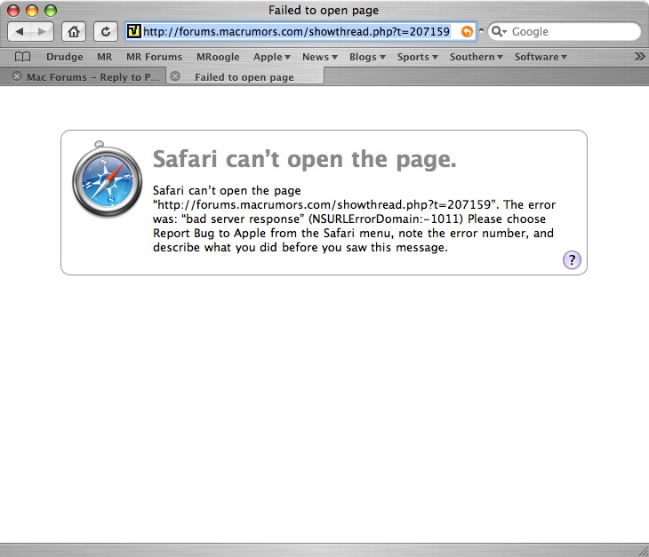Go back using the Back arrow
The height and width of the screenshot is (557, 649).
click(19, 31)
